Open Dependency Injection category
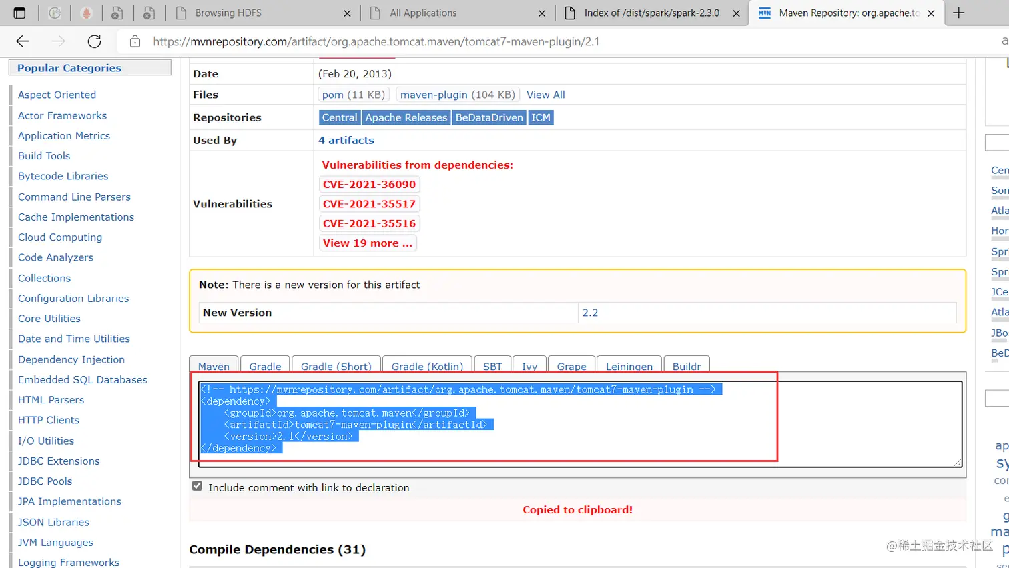The image size is (1009, 568). pos(71,359)
